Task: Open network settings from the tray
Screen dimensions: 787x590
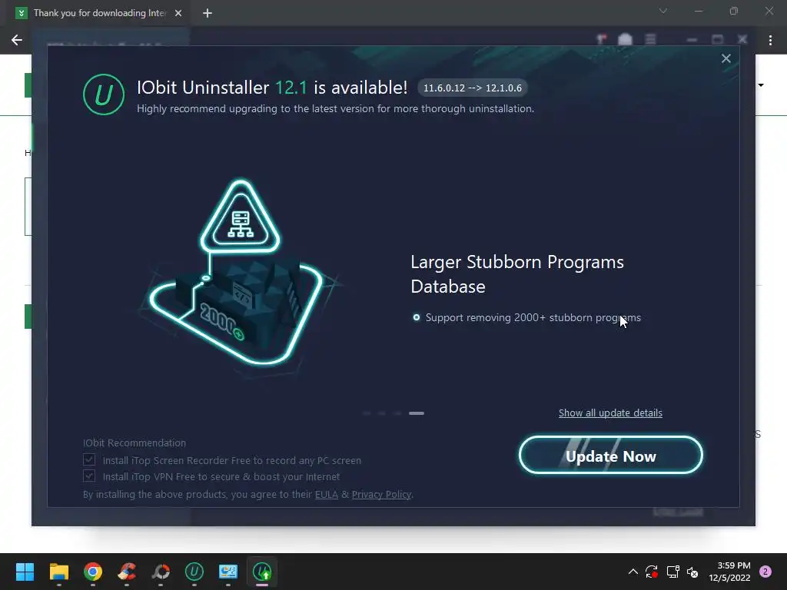Action: pyautogui.click(x=672, y=572)
